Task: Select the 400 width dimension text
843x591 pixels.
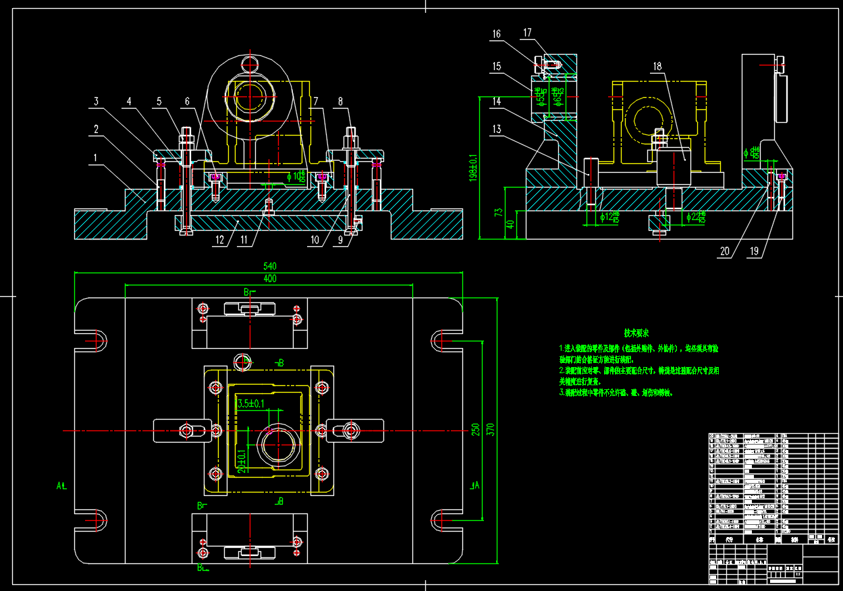Action: (x=270, y=279)
